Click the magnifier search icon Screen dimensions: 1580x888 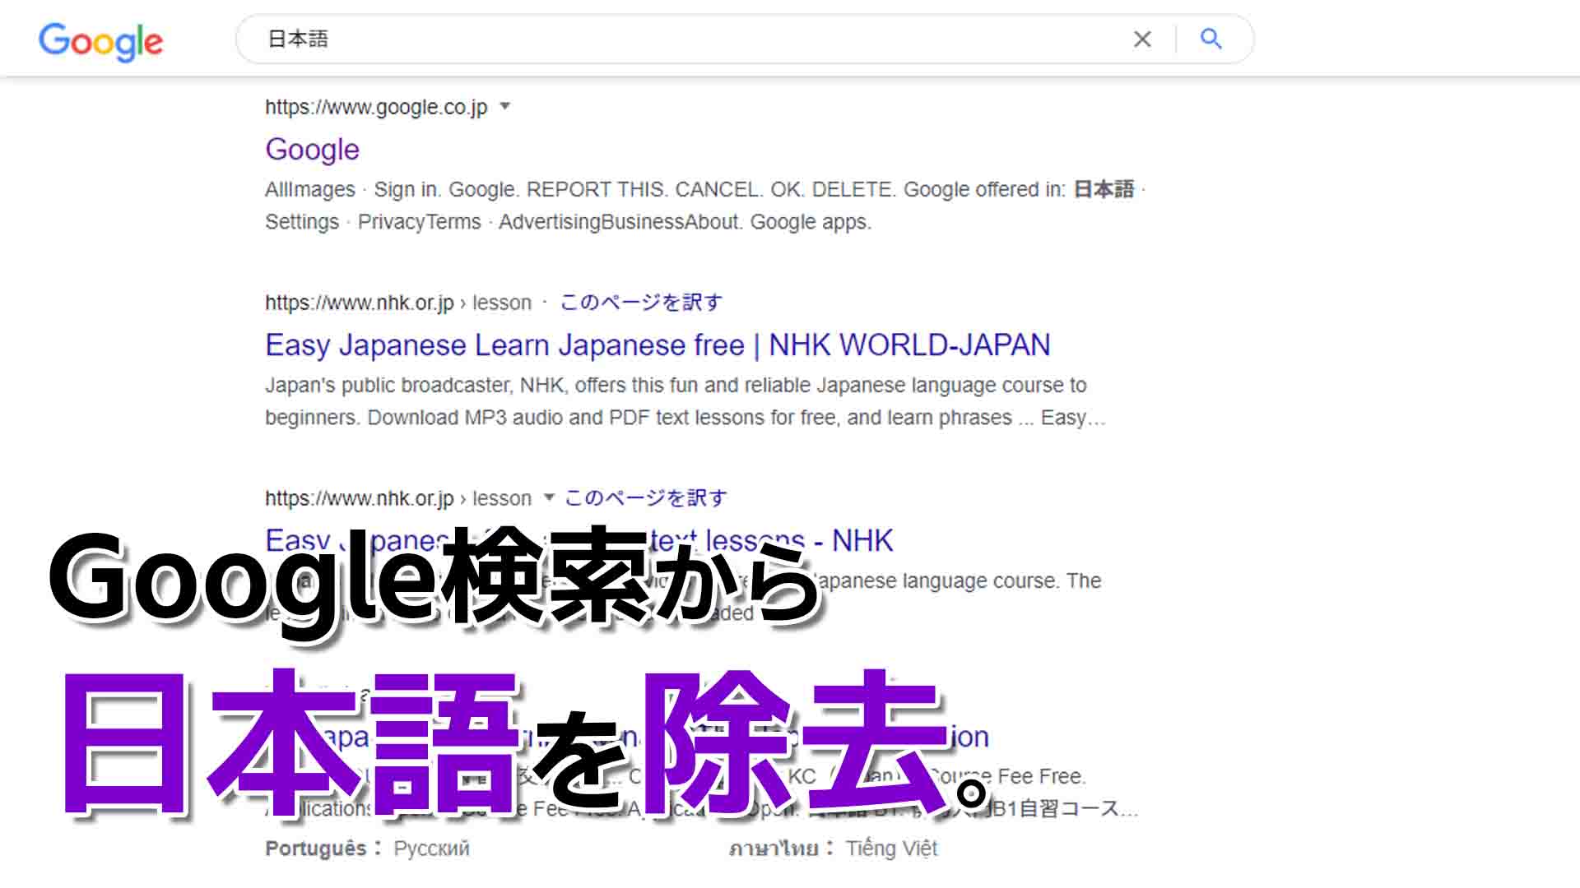1211,39
